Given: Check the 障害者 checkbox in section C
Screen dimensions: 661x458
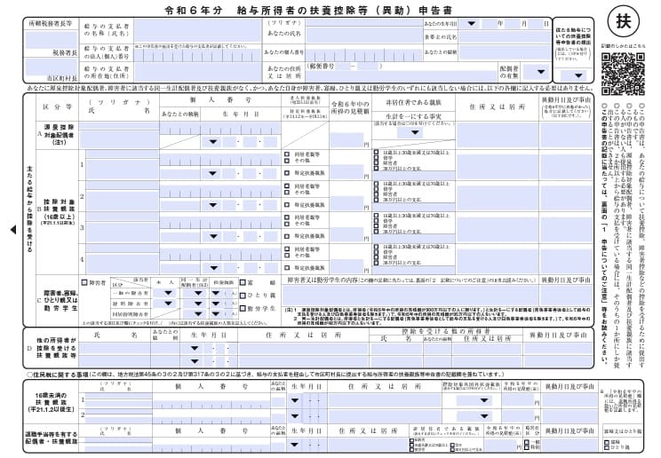Looking at the screenshot, I should (x=84, y=282).
